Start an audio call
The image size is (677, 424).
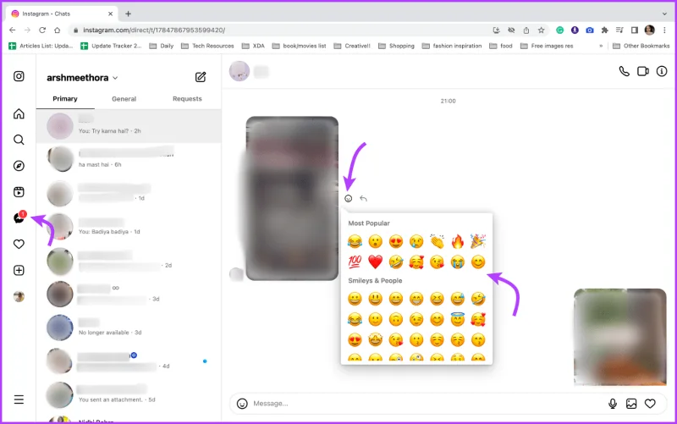point(624,71)
